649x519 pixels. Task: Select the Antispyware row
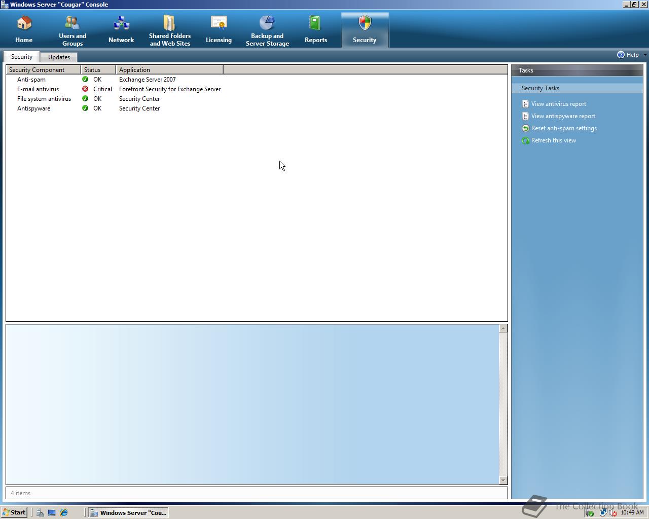coord(257,108)
